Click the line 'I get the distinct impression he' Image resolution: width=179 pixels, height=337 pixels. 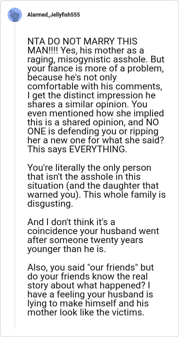91,95
